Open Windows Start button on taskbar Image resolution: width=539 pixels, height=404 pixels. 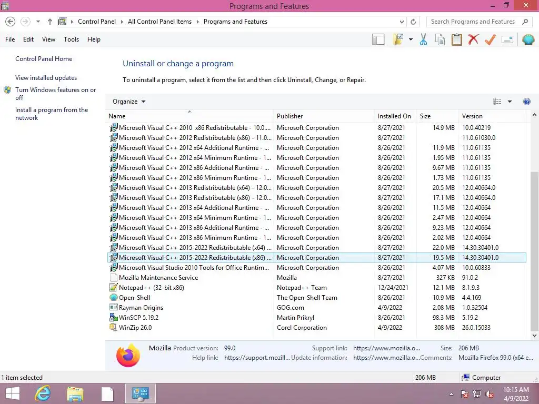click(13, 393)
